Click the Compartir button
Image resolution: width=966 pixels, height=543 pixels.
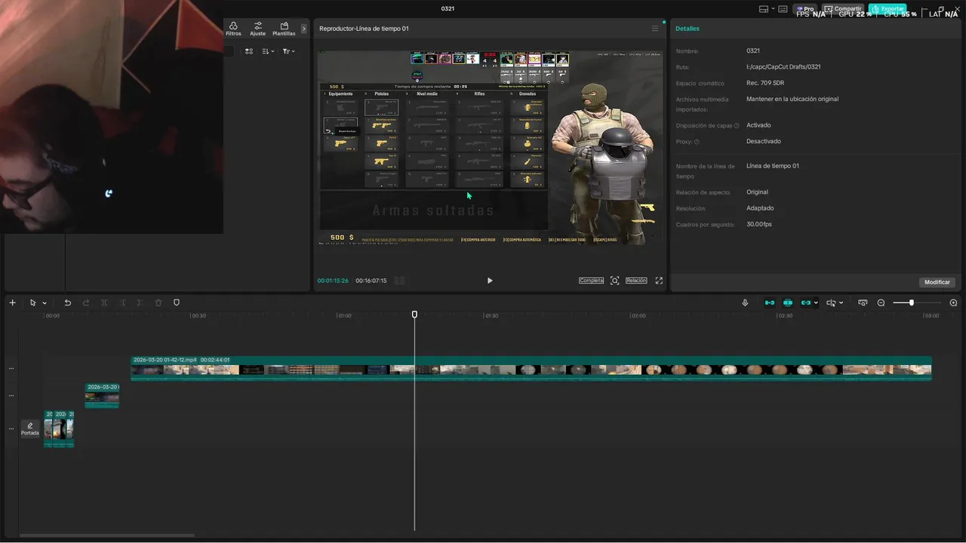(x=843, y=9)
